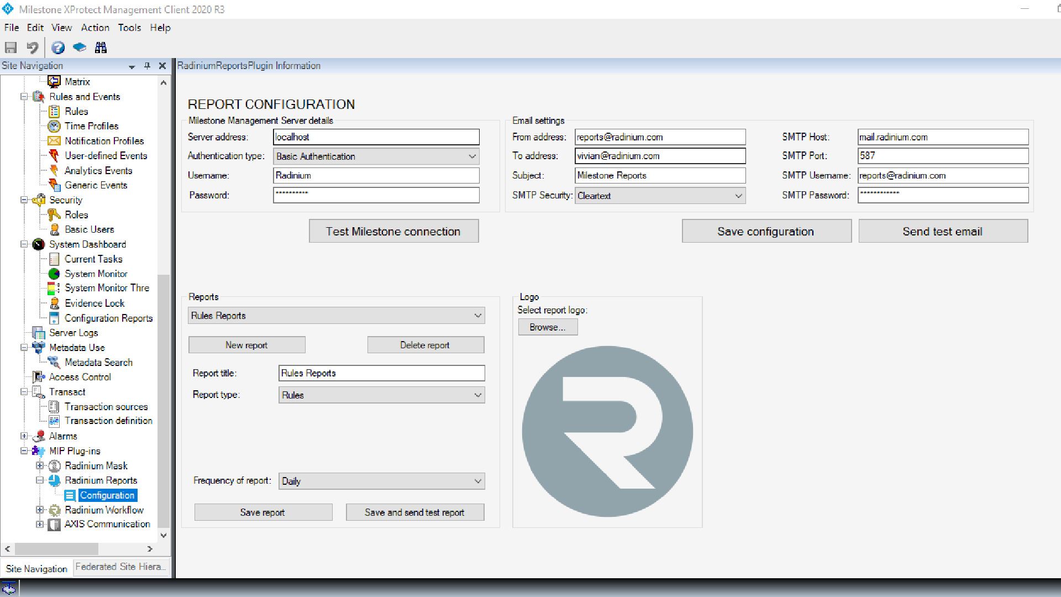Browse for a report logo
This screenshot has height=597, width=1061.
click(x=548, y=327)
